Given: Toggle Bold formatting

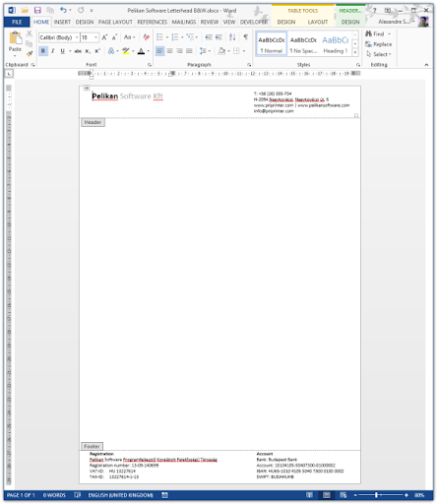Looking at the screenshot, I should click(43, 51).
